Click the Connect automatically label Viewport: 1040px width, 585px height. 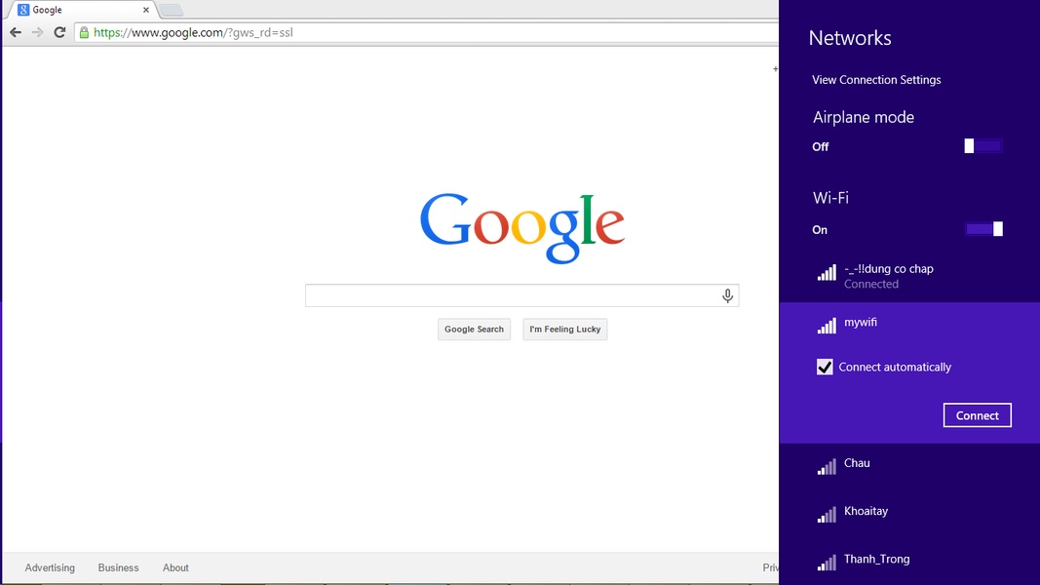895,367
